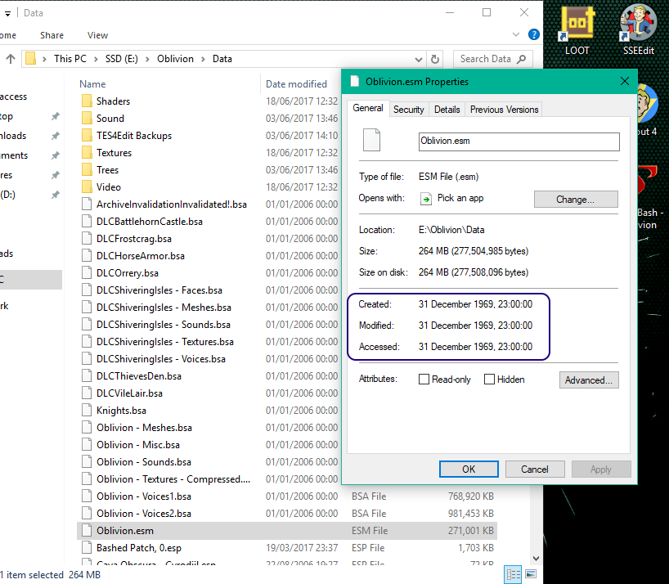669x584 pixels.
Task: Expand the address bar history dropdown
Action: tap(419, 59)
